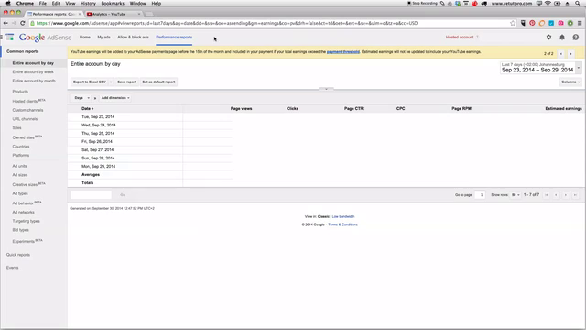Image resolution: width=586 pixels, height=330 pixels.
Task: Click the black Pocket-style extension icon
Action: [x=523, y=23]
